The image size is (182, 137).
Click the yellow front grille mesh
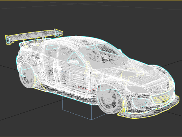coord(161,99)
